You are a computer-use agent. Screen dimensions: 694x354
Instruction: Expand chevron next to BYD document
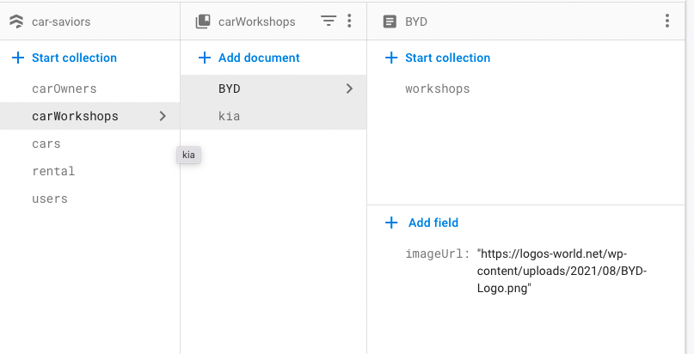(x=349, y=88)
